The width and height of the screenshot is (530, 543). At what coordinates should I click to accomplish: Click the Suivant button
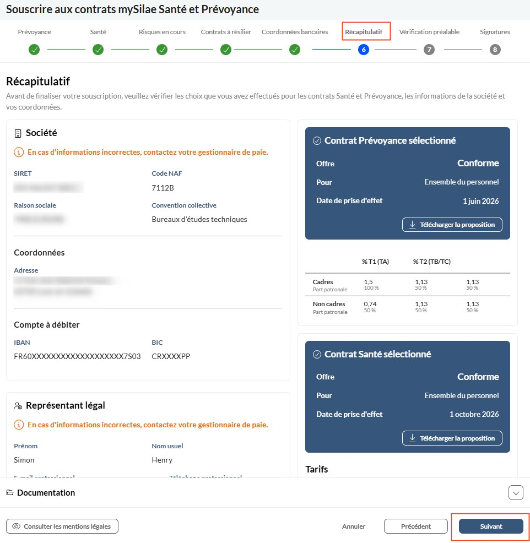[x=491, y=526]
